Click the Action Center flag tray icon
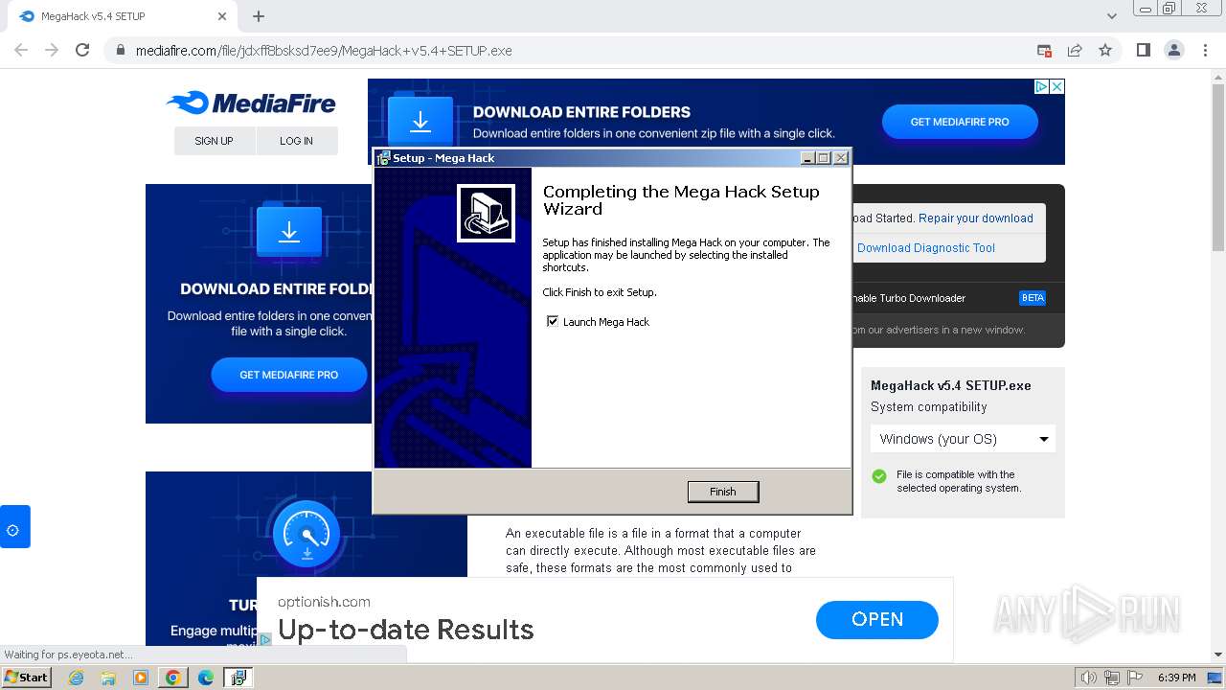This screenshot has width=1226, height=690. 1135,678
